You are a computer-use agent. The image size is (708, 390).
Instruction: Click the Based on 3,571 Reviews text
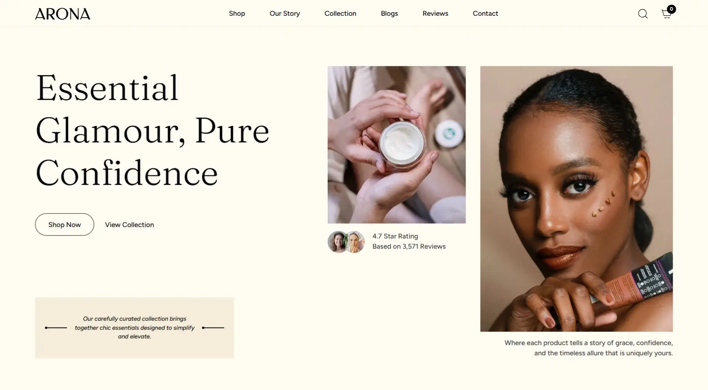tap(409, 247)
